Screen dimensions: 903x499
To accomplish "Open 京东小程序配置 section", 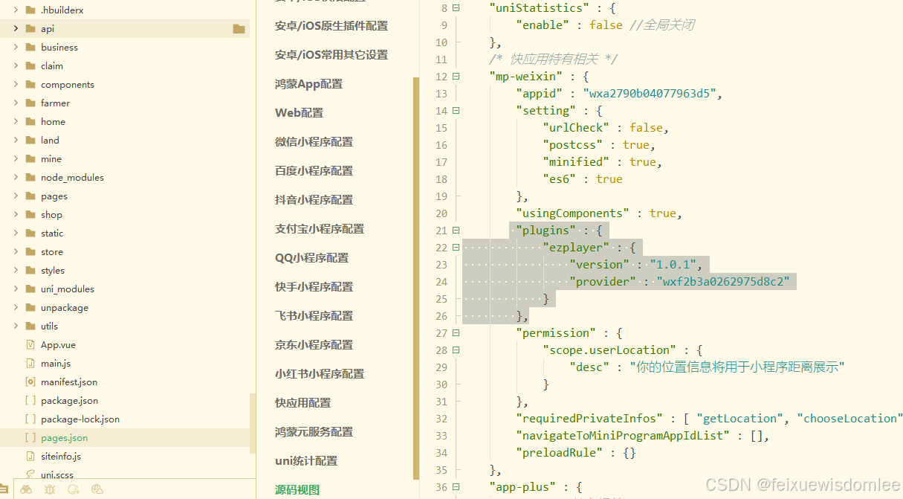I will point(314,345).
